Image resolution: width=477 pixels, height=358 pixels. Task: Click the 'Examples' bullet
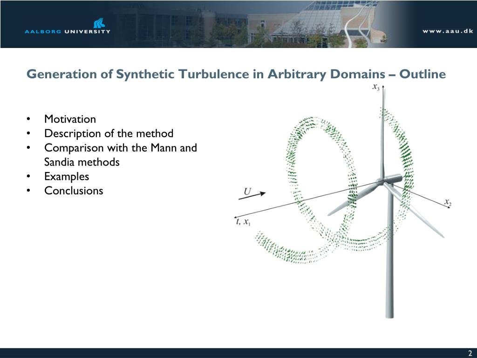pyautogui.click(x=67, y=177)
